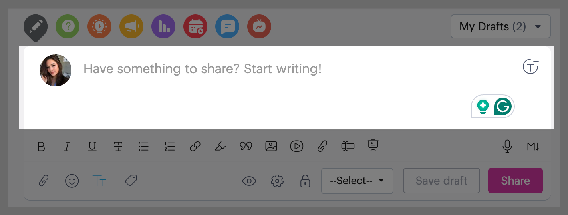The image size is (568, 215).
Task: Click the Grammarly G icon
Action: coord(502,107)
